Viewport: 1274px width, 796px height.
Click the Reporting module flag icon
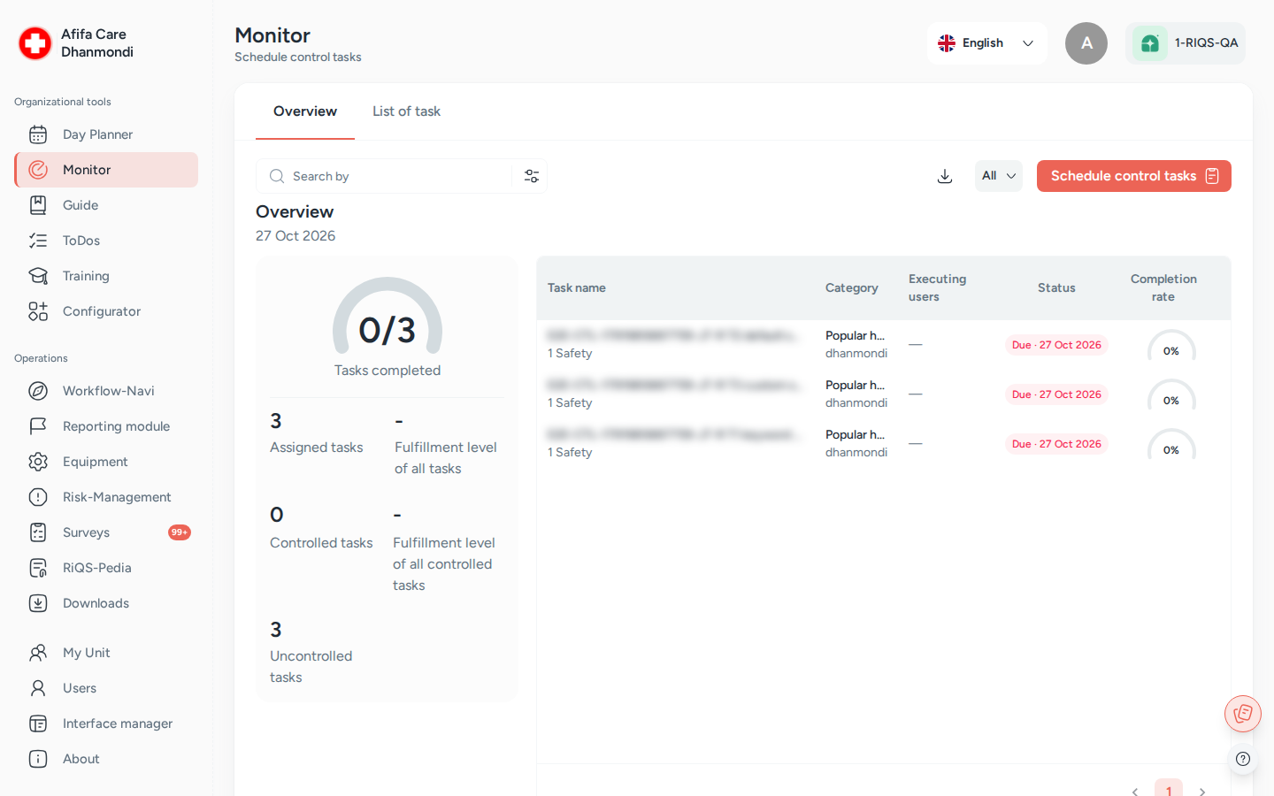[x=38, y=426]
